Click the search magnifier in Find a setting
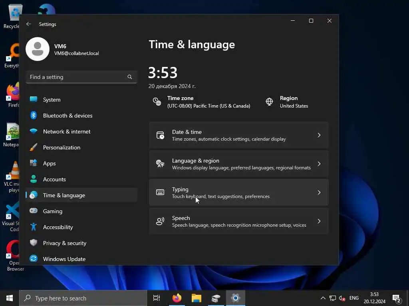 [x=130, y=77]
